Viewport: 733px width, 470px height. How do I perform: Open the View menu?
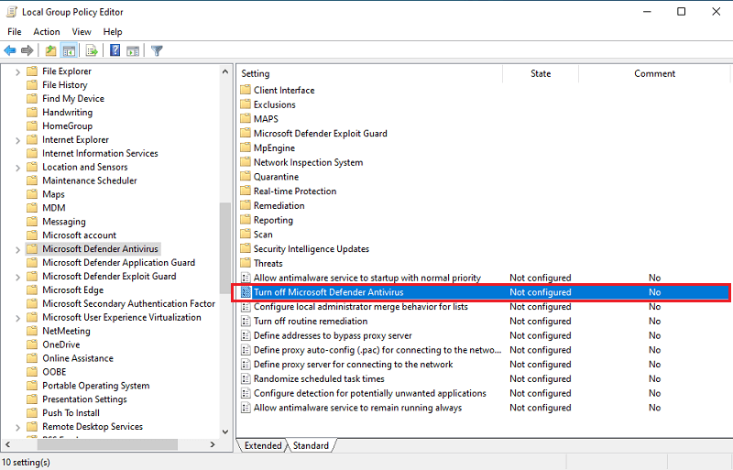pos(82,31)
